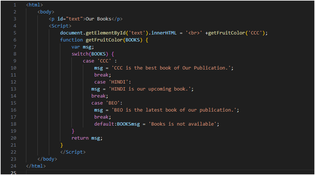Screen dimensions: 315x175
Task: Click the 'Our Books' paragraph text
Action: pyautogui.click(x=98, y=19)
